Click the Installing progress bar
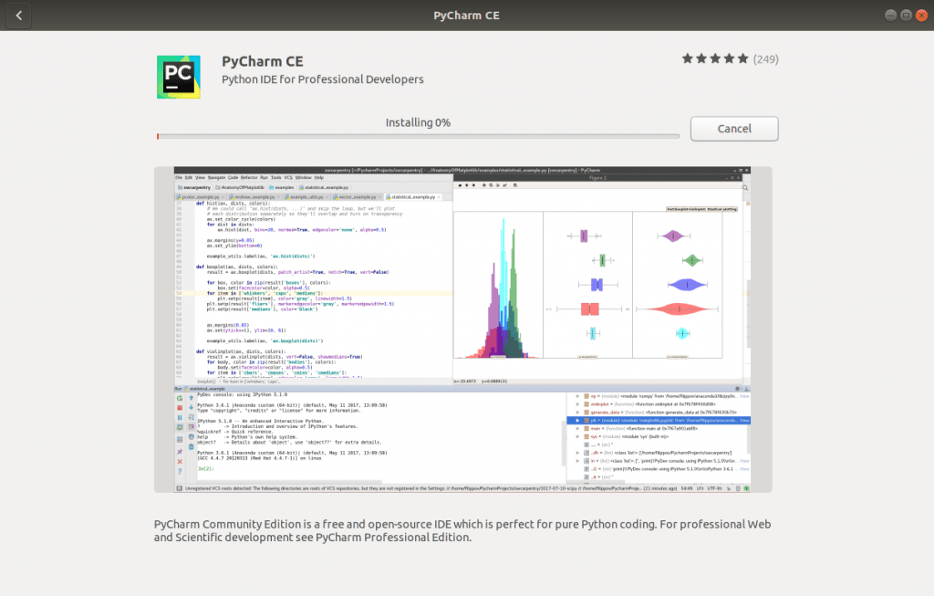 (418, 135)
